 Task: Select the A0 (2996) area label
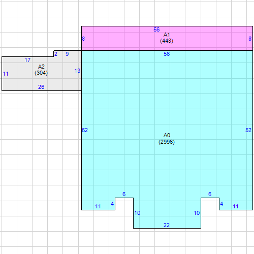click(x=167, y=139)
